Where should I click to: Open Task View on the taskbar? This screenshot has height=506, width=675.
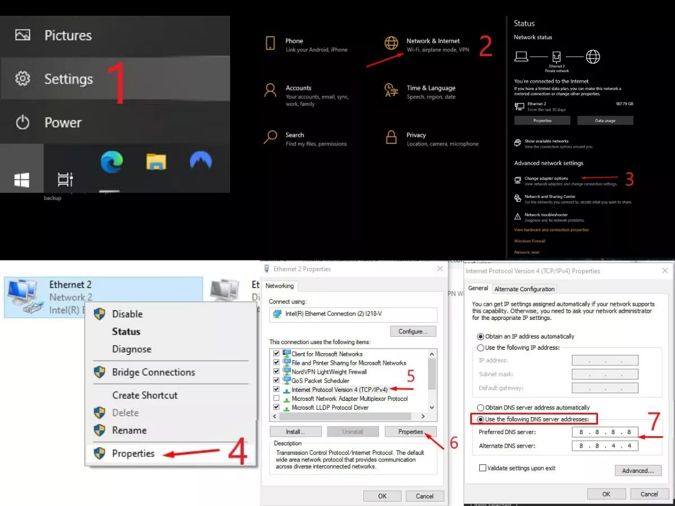tap(65, 179)
